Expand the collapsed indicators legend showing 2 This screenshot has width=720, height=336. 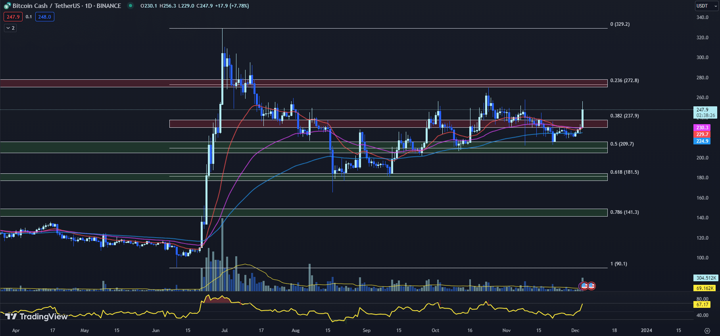click(x=10, y=28)
